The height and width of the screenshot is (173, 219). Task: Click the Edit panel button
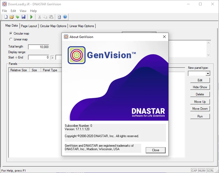pos(200,80)
